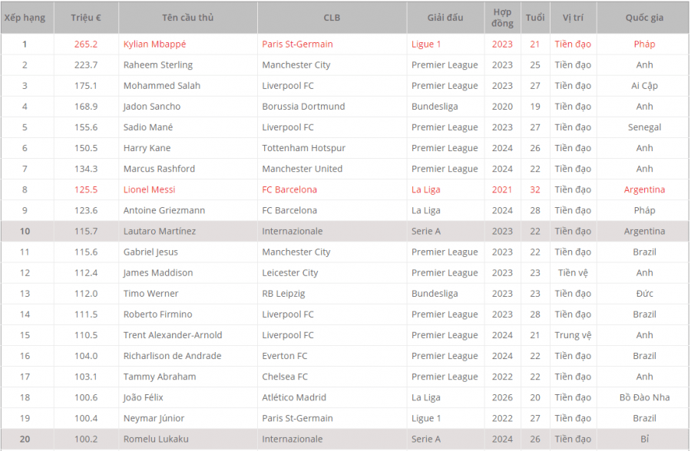691x451 pixels.
Task: Click the Lautaro Martínez highlighted row
Action: (160, 231)
